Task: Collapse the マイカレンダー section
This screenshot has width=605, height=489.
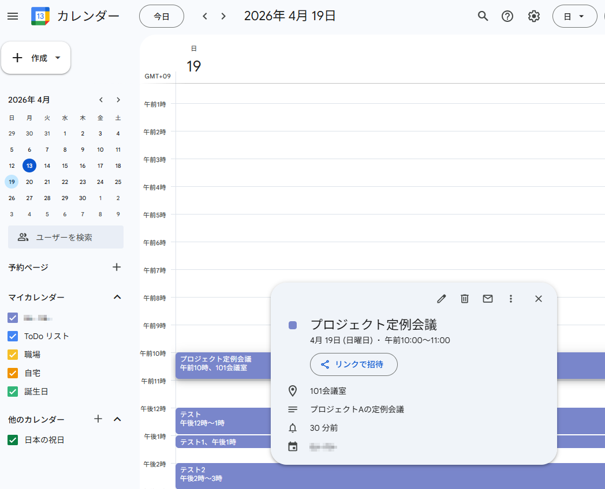Action: click(117, 297)
